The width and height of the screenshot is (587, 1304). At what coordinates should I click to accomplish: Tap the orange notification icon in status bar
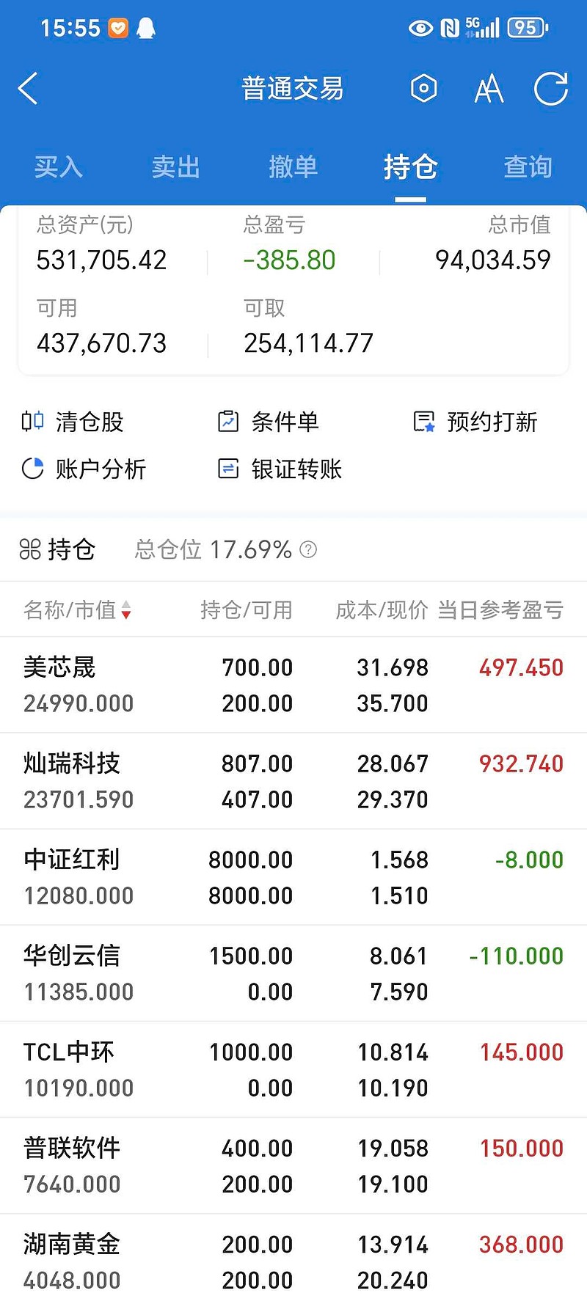pyautogui.click(x=117, y=28)
